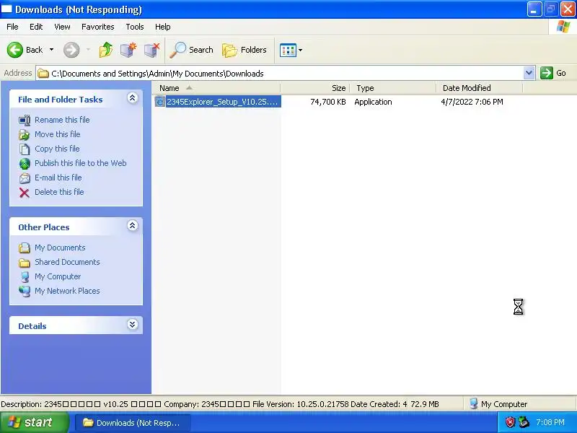Click Copy this file link

coord(57,149)
